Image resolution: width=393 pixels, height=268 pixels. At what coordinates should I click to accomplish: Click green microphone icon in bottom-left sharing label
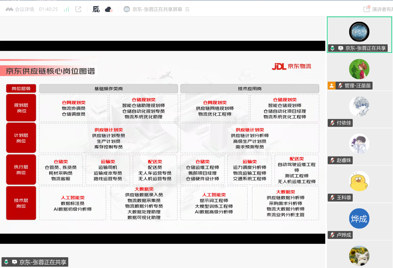pos(6,262)
